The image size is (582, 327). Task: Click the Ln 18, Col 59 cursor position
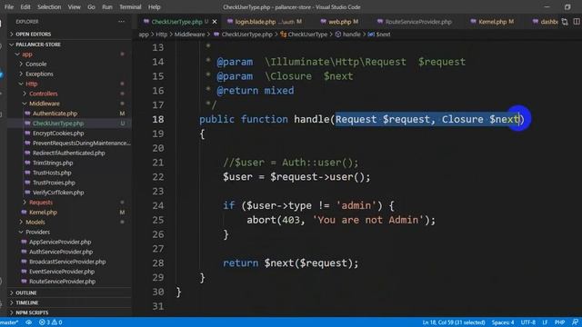tap(454, 322)
